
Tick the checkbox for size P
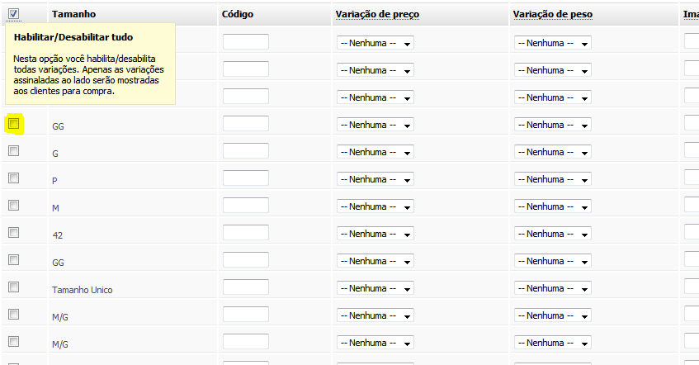point(14,178)
